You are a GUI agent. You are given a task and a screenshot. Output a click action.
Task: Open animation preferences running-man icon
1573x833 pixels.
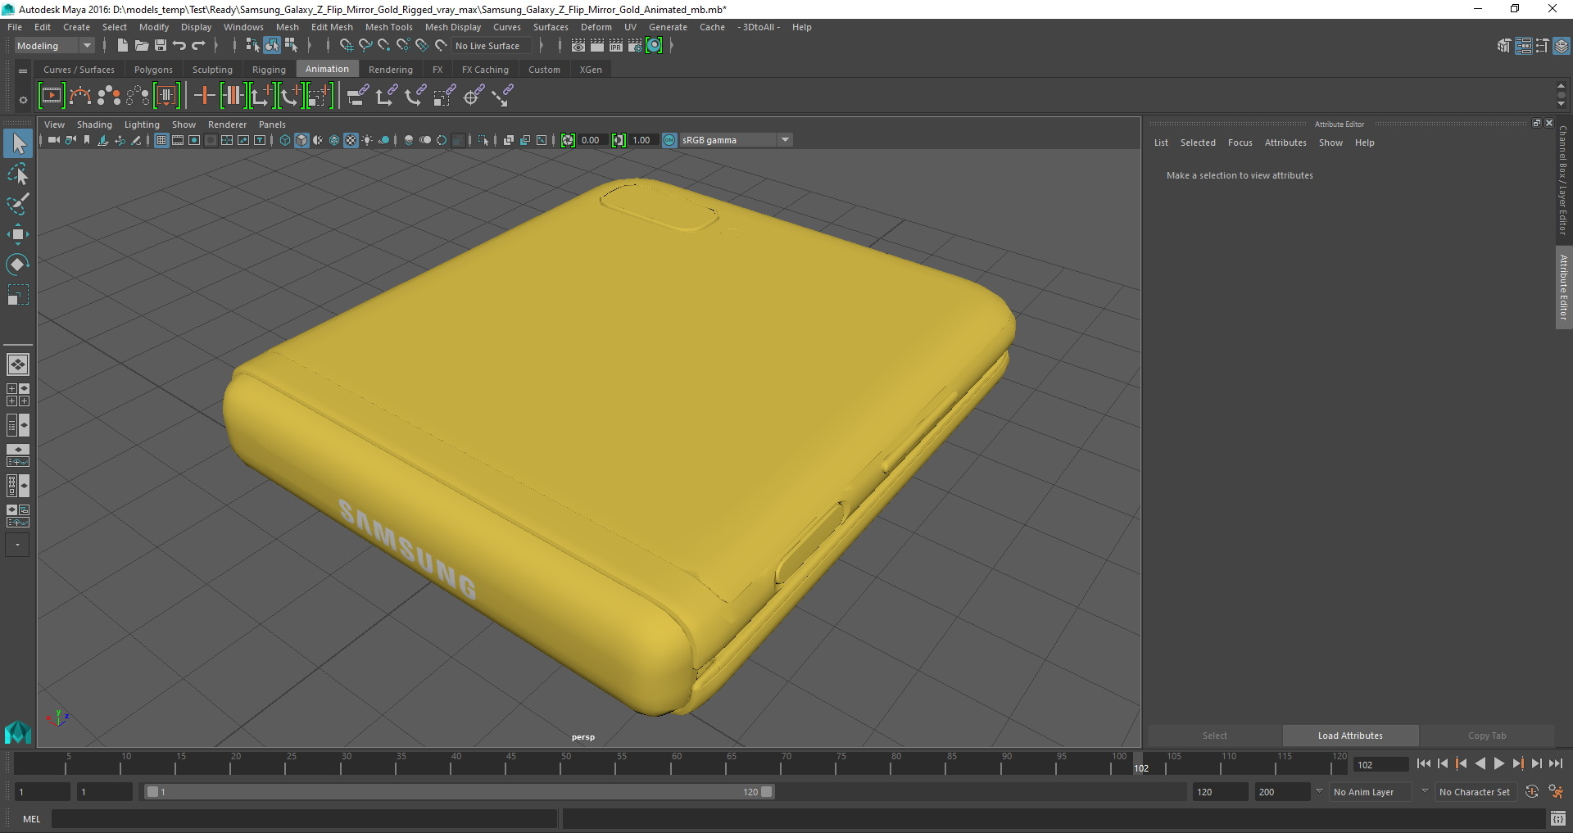point(1556,792)
